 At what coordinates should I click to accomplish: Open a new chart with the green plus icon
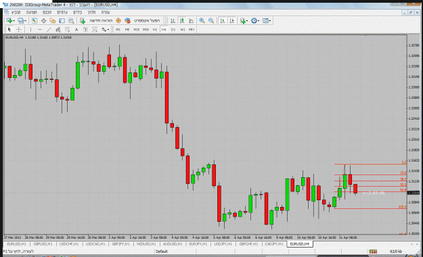pos(9,21)
